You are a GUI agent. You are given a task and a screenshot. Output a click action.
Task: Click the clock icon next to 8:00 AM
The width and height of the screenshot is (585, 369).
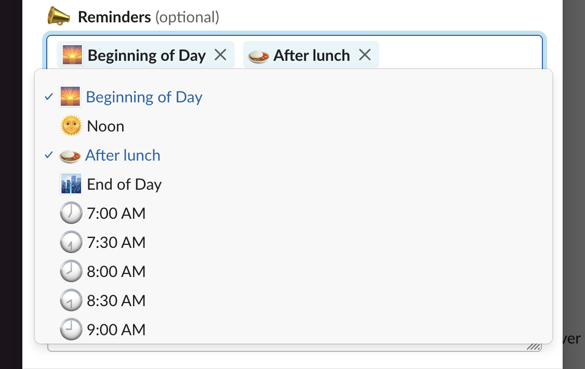[71, 272]
